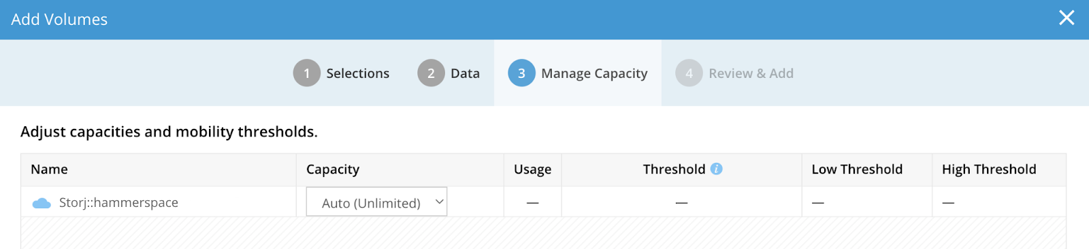Select step 2 circle icon
Screen dimensions: 1089x249
(x=431, y=73)
